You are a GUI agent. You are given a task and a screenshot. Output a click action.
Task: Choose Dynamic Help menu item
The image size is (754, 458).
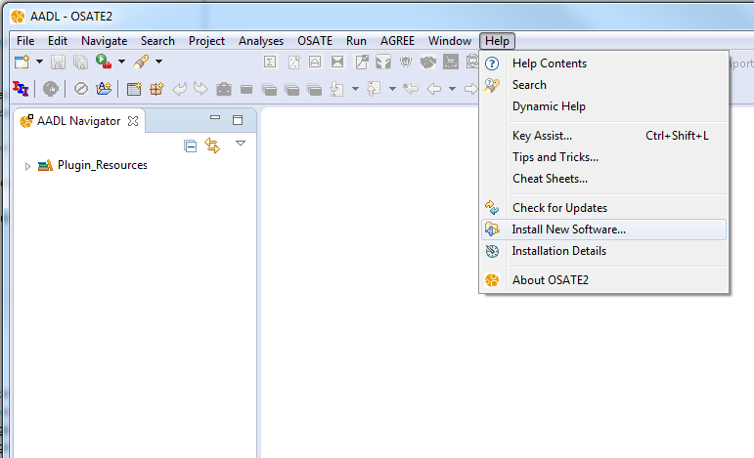(604, 106)
